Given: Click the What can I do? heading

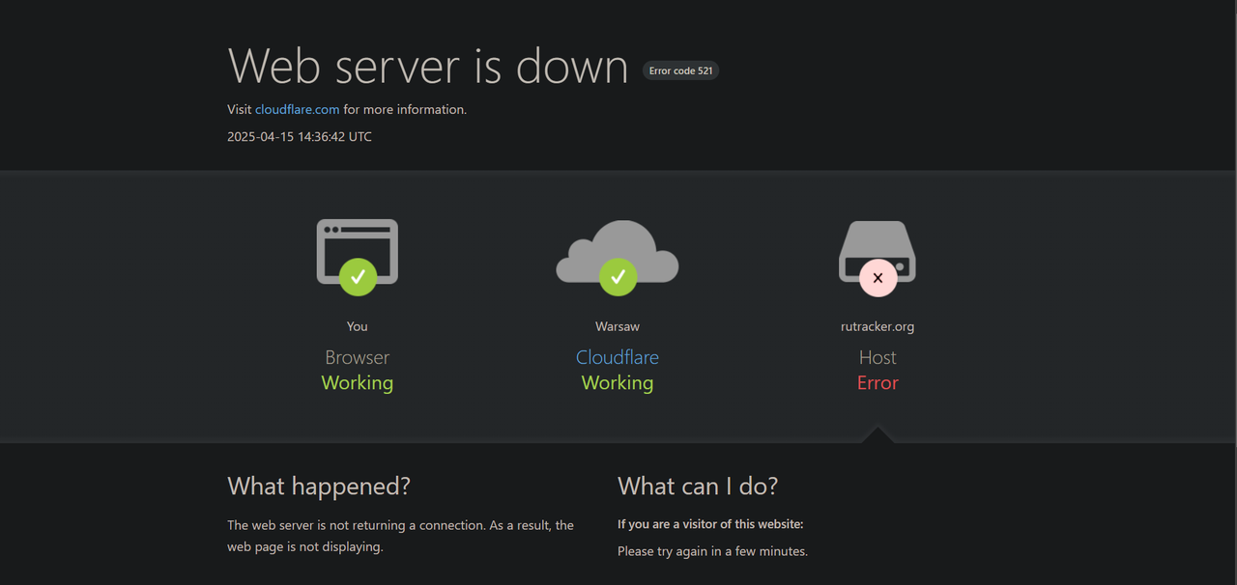Looking at the screenshot, I should pyautogui.click(x=698, y=486).
